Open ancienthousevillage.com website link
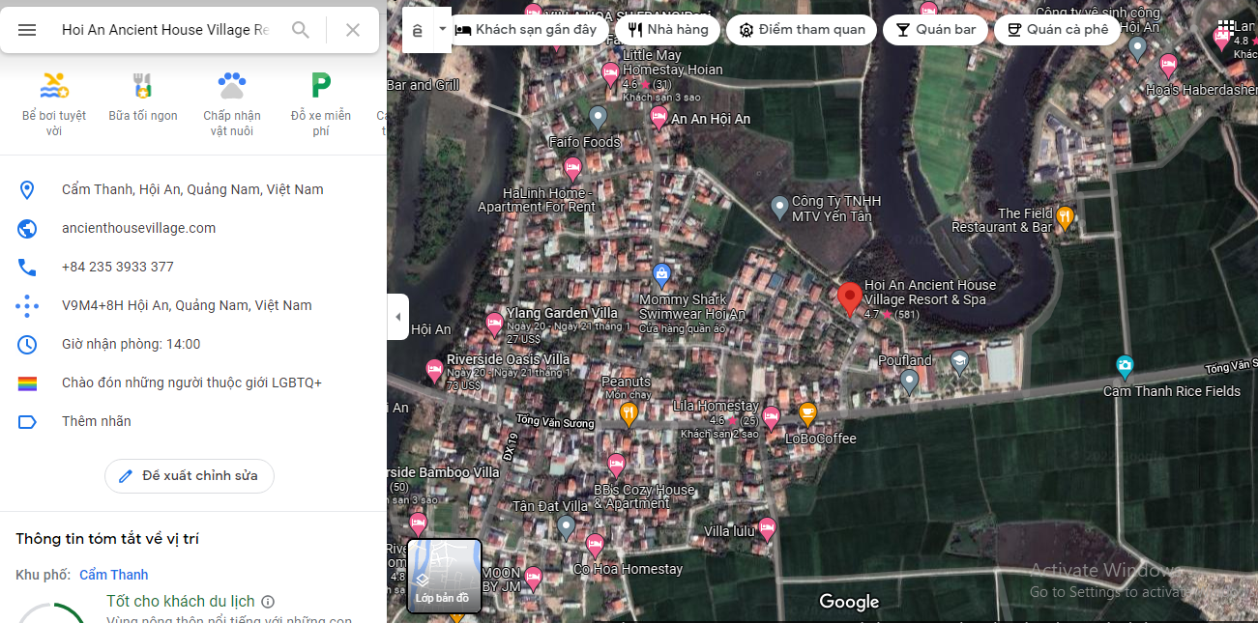Image resolution: width=1258 pixels, height=623 pixels. [x=138, y=228]
